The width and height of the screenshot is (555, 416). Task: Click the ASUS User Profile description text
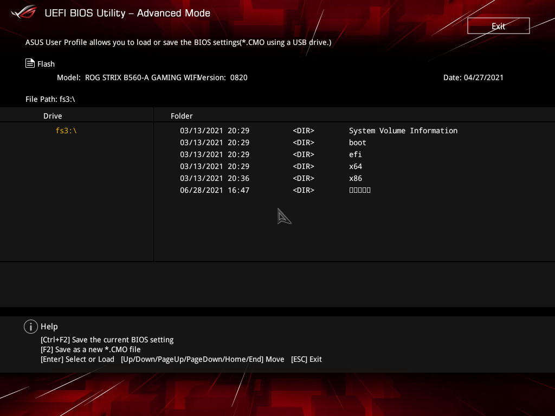pos(178,42)
